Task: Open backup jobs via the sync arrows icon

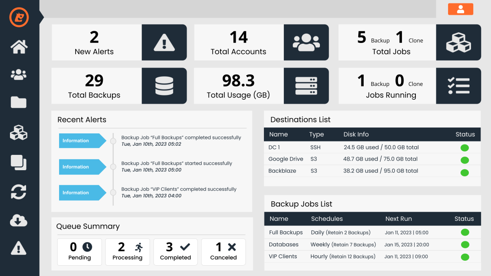Action: coord(19,192)
